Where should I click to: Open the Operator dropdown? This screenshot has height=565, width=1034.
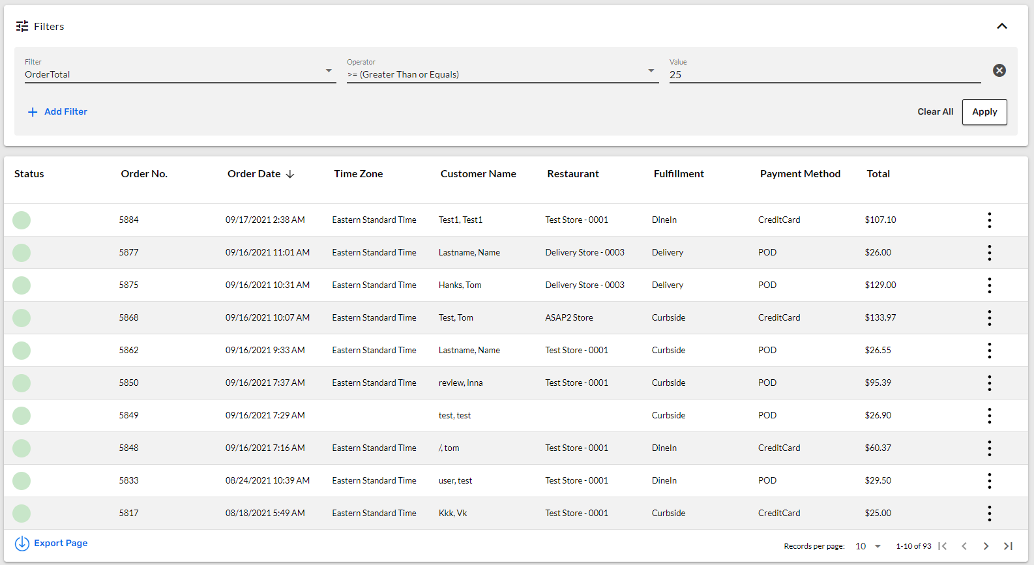coord(503,71)
